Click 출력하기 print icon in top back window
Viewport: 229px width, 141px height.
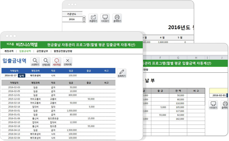pyautogui.click(x=117, y=19)
